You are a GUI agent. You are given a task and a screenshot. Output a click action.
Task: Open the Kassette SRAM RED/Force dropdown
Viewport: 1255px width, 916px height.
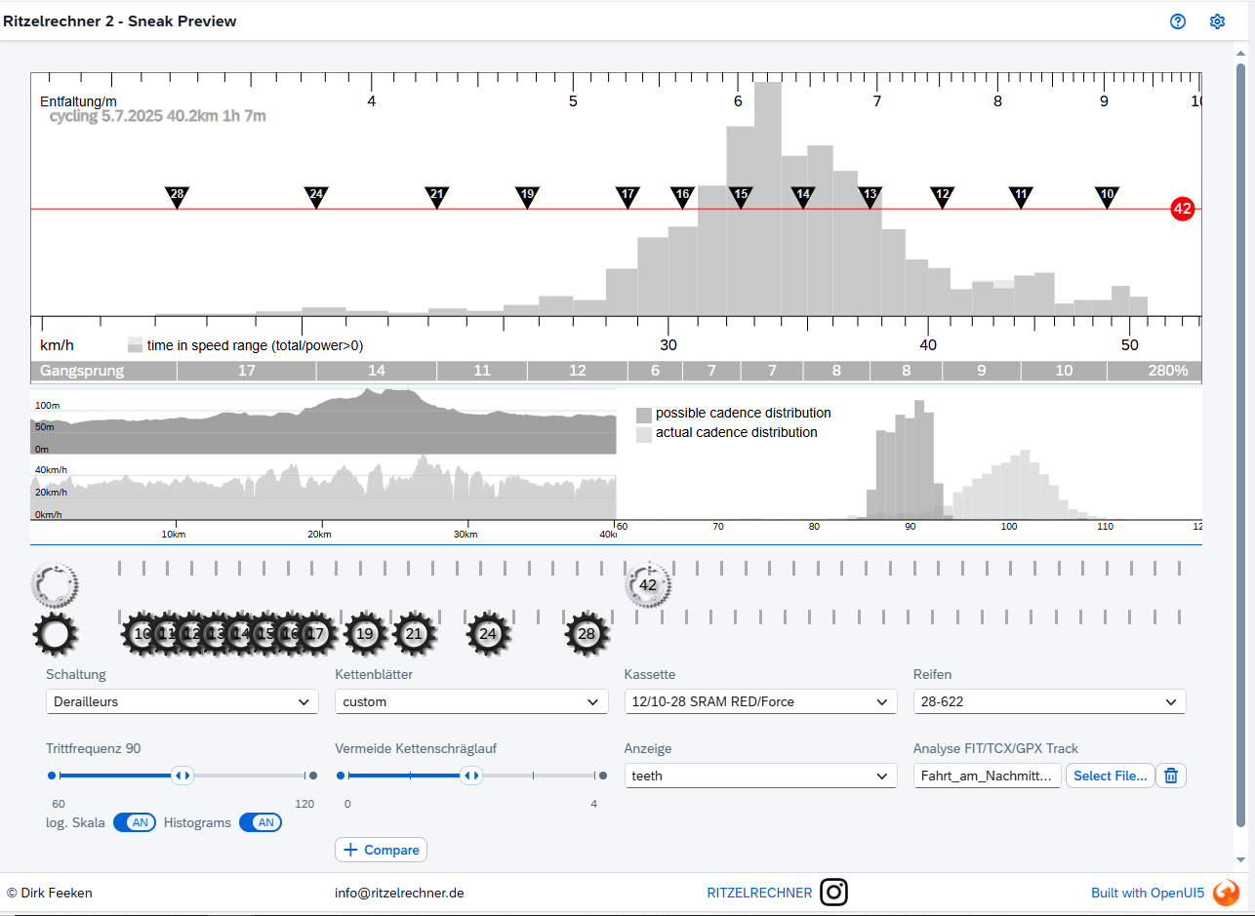tap(759, 701)
